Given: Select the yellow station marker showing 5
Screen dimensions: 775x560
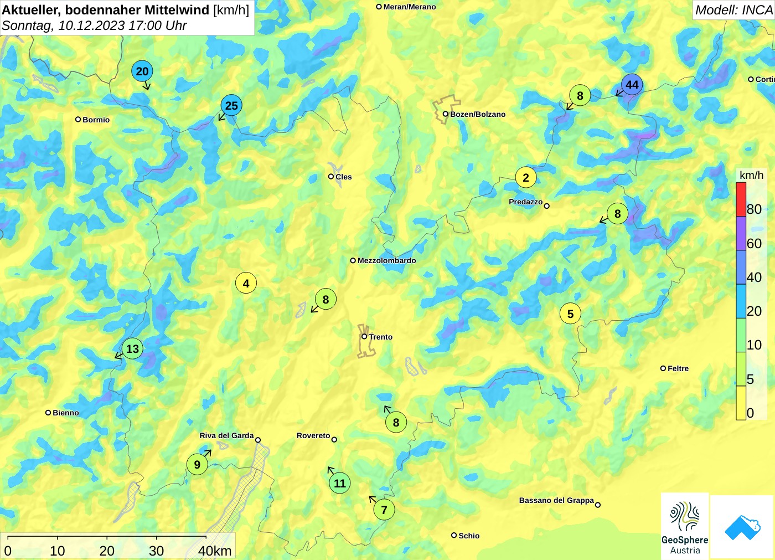Looking at the screenshot, I should click(570, 314).
